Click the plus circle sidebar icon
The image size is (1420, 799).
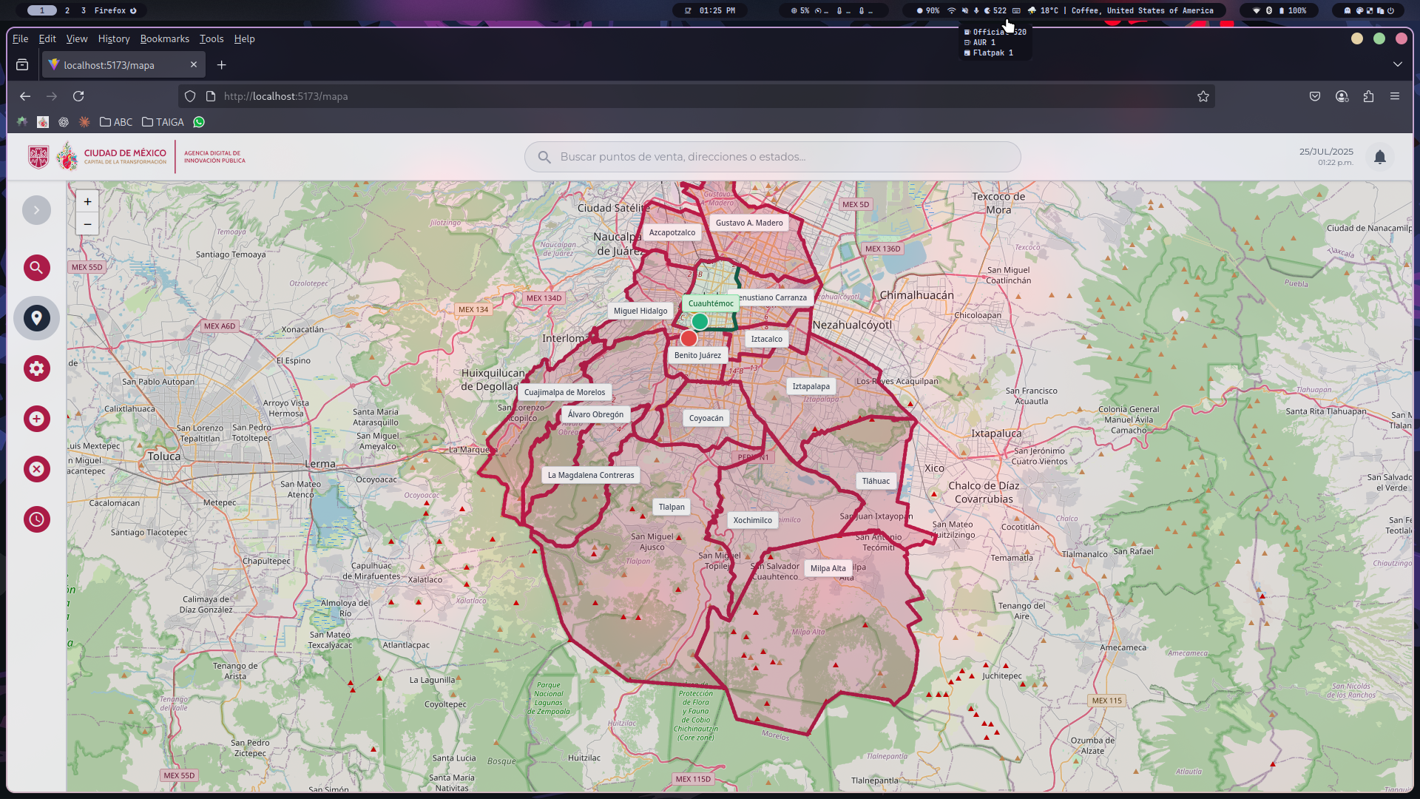click(36, 419)
